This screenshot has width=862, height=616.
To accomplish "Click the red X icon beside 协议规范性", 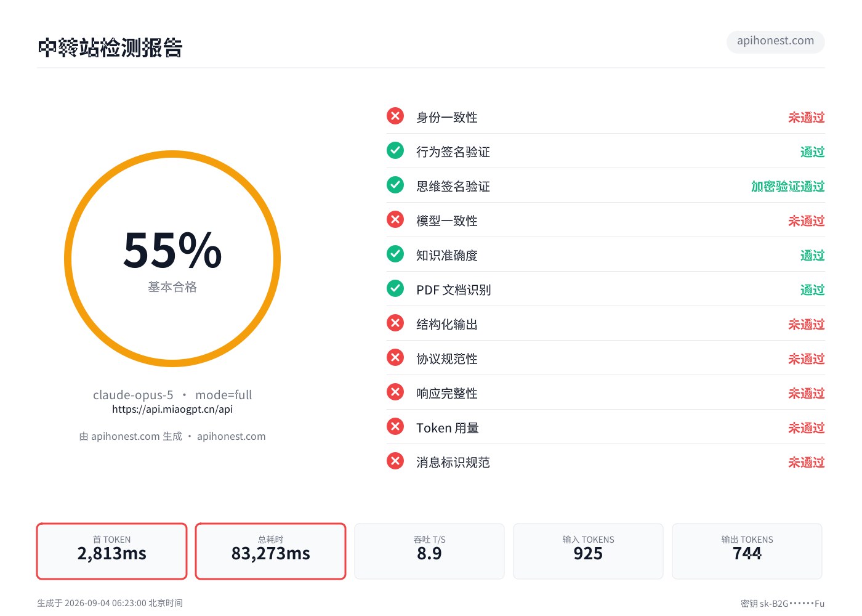I will (x=395, y=357).
